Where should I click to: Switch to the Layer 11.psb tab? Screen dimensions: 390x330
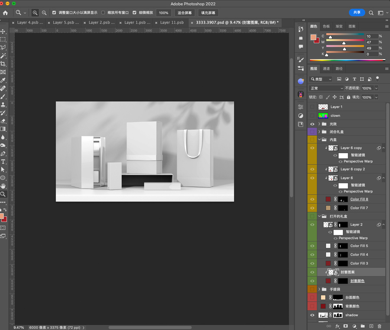(172, 22)
